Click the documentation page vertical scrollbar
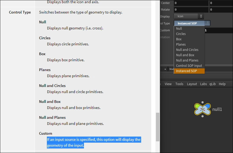This screenshot has width=233, height=153. 158,127
